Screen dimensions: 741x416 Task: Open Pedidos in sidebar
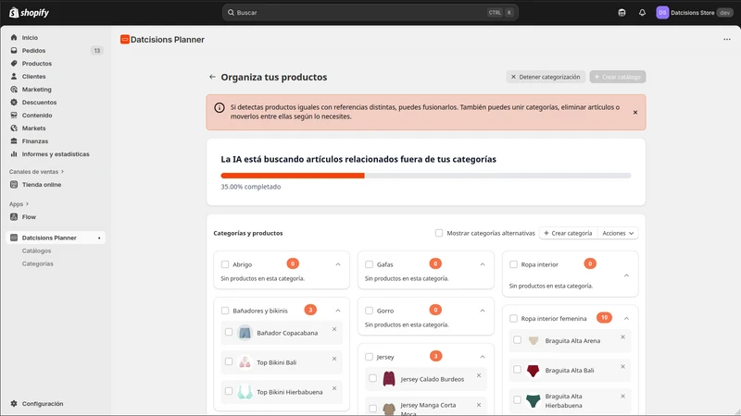point(33,51)
